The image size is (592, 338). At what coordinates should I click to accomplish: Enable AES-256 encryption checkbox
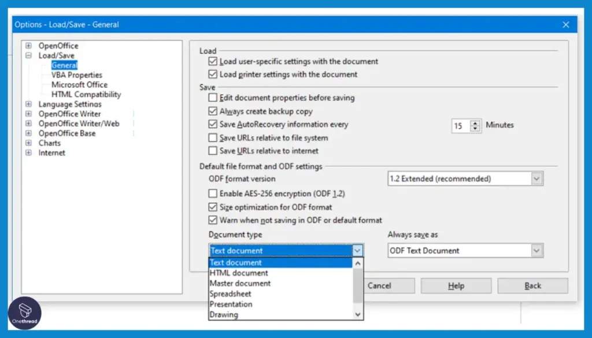pos(213,194)
